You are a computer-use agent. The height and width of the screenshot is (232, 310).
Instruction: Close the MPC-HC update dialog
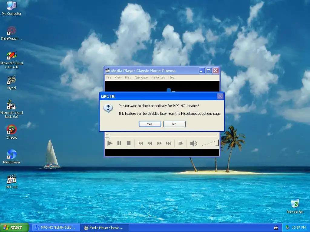[x=220, y=96]
